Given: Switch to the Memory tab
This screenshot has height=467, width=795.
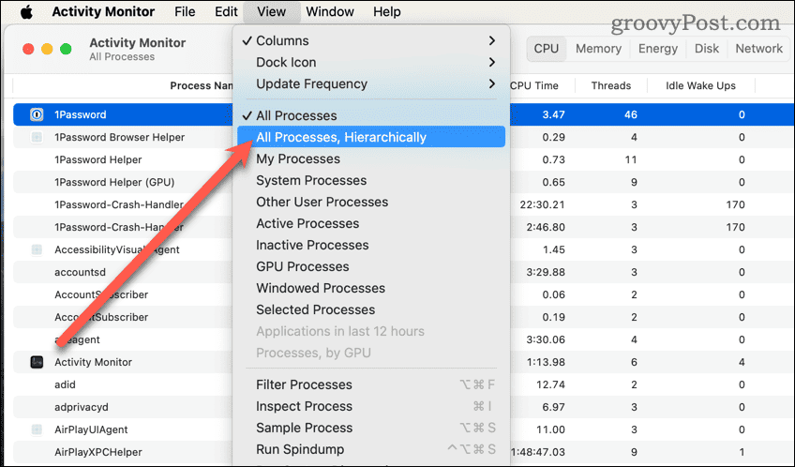Looking at the screenshot, I should 598,49.
